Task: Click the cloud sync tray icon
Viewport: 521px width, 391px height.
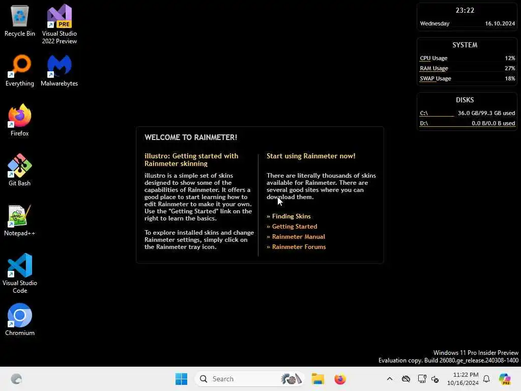Action: (x=406, y=379)
